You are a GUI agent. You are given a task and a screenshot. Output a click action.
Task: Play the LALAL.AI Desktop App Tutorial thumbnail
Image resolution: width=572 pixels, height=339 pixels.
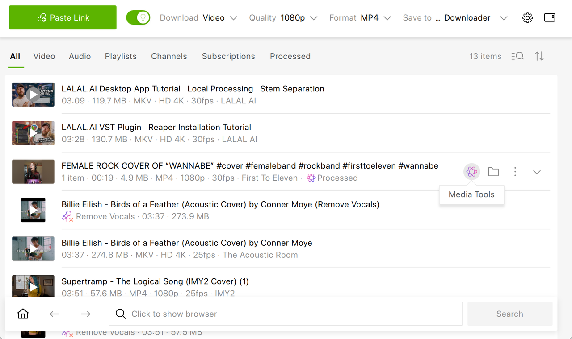point(33,95)
